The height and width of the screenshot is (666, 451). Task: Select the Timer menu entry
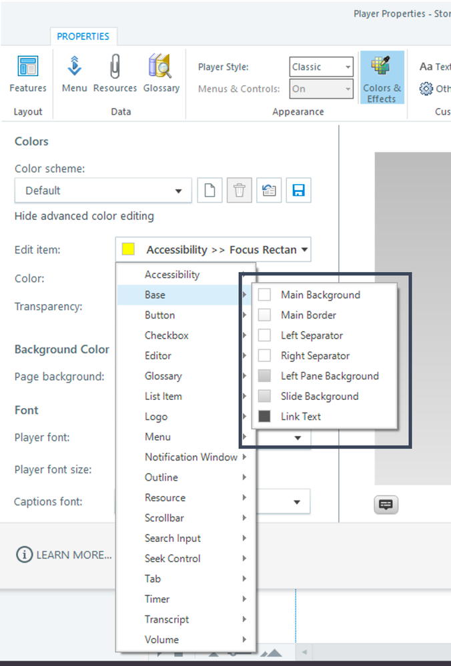(x=186, y=599)
